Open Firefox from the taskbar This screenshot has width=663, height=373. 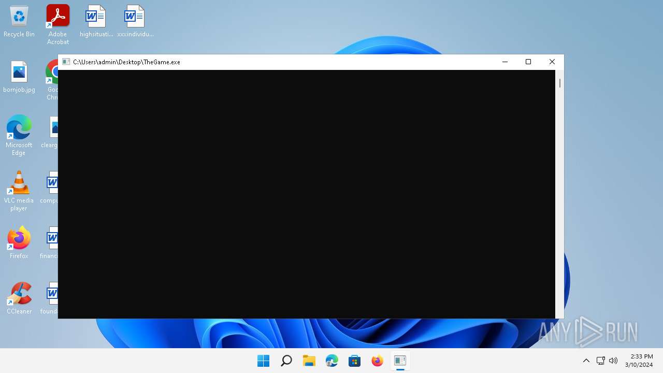(378, 361)
